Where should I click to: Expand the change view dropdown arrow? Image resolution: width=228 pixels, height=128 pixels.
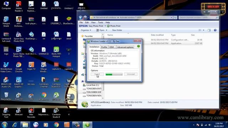(203, 30)
